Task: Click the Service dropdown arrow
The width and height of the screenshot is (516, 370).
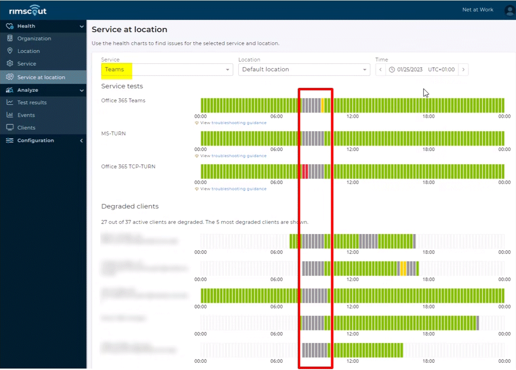Action: point(227,70)
